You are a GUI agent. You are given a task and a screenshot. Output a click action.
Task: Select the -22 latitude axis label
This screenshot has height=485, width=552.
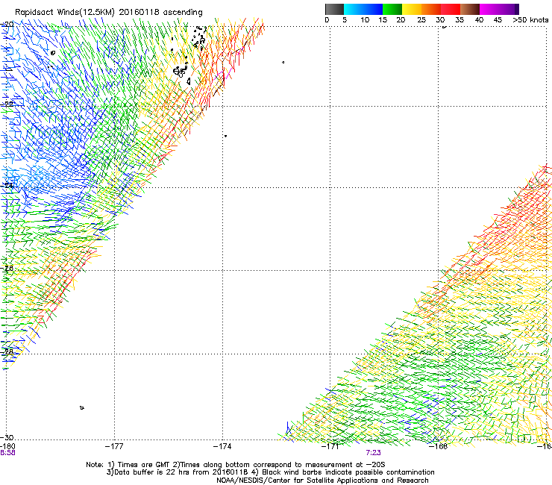point(7,104)
